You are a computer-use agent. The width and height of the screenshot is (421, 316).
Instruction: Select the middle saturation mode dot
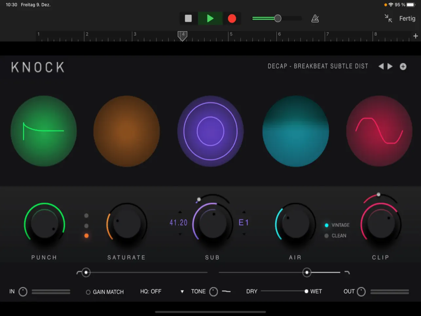(86, 226)
